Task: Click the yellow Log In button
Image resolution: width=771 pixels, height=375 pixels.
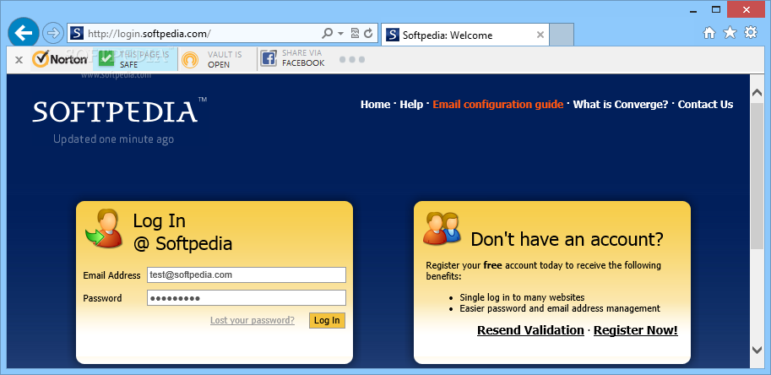Action: click(x=328, y=320)
